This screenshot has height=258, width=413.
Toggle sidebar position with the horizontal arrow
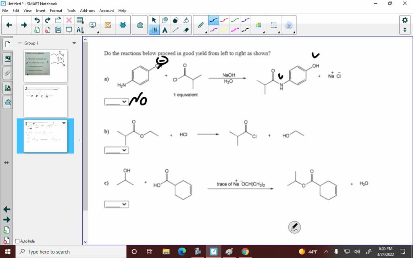(x=6, y=163)
